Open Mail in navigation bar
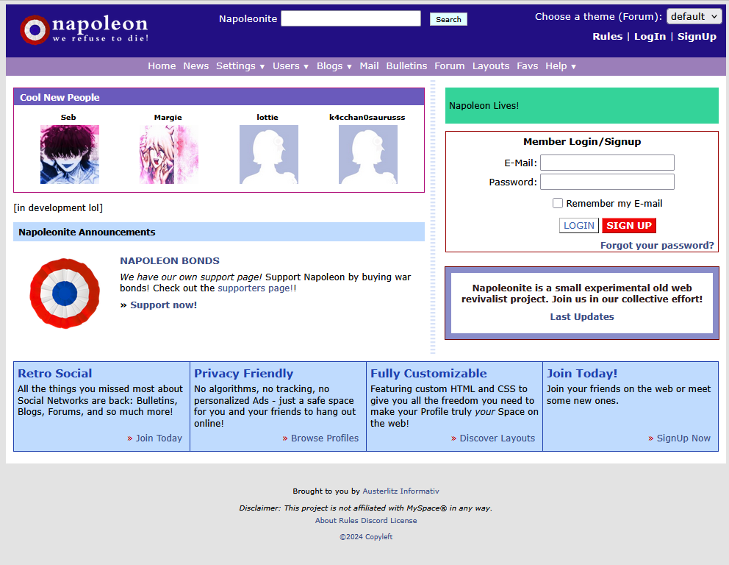Viewport: 729px width, 565px height. [x=369, y=66]
